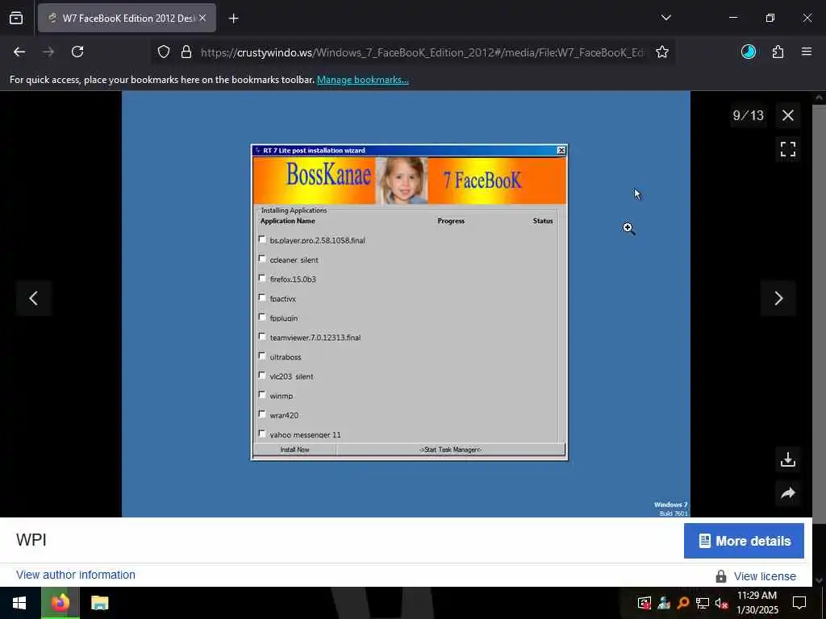The height and width of the screenshot is (619, 826).
Task: Open the notification center icon in taskbar
Action: [x=799, y=603]
